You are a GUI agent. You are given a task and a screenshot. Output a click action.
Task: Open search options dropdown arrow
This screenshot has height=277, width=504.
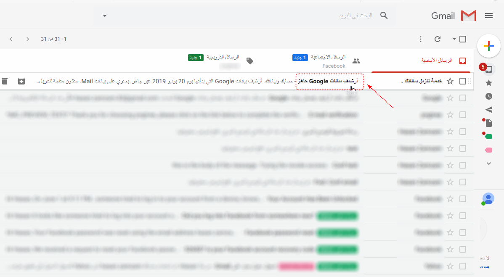105,16
